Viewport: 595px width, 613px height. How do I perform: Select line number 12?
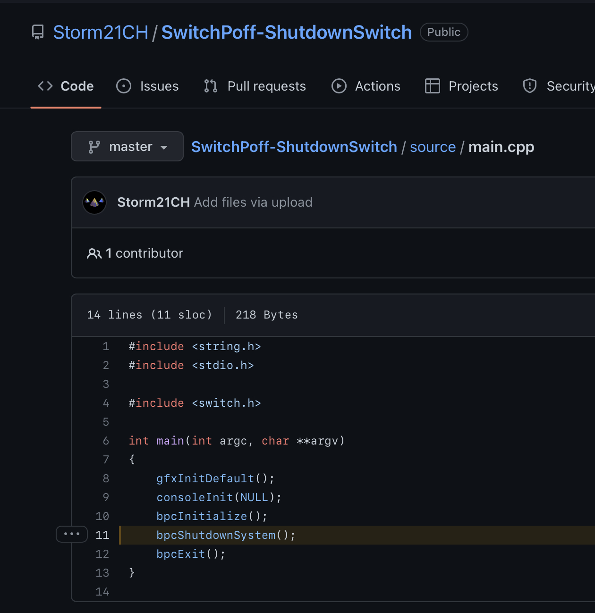(102, 554)
